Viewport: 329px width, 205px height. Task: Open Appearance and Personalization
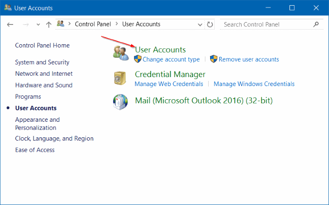coord(38,124)
